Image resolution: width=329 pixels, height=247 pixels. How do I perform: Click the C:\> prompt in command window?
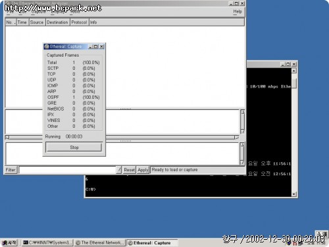[91, 189]
